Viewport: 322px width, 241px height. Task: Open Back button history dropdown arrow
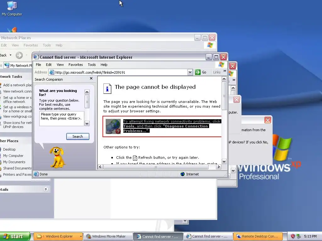pos(10,55)
